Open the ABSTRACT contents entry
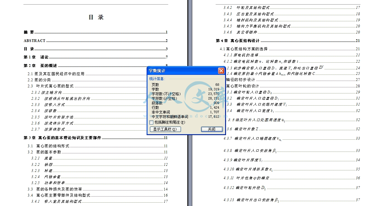Screen dimensions: 379x206 (x=96, y=40)
